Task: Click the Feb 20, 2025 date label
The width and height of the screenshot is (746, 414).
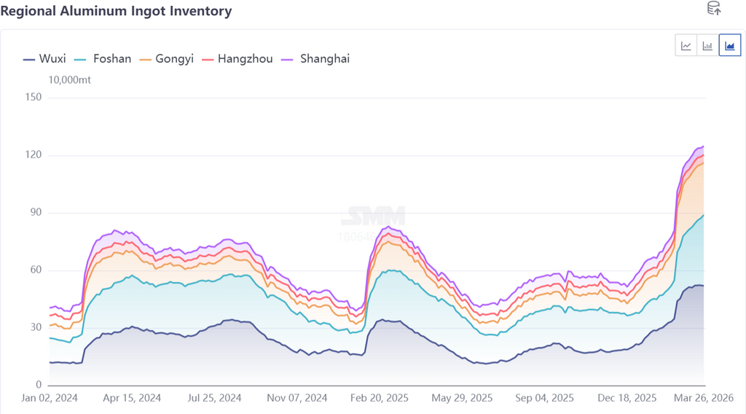Action: pyautogui.click(x=379, y=399)
